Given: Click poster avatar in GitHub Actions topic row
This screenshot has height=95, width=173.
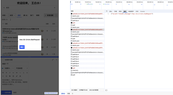Looking at the screenshot, I should (42, 31).
